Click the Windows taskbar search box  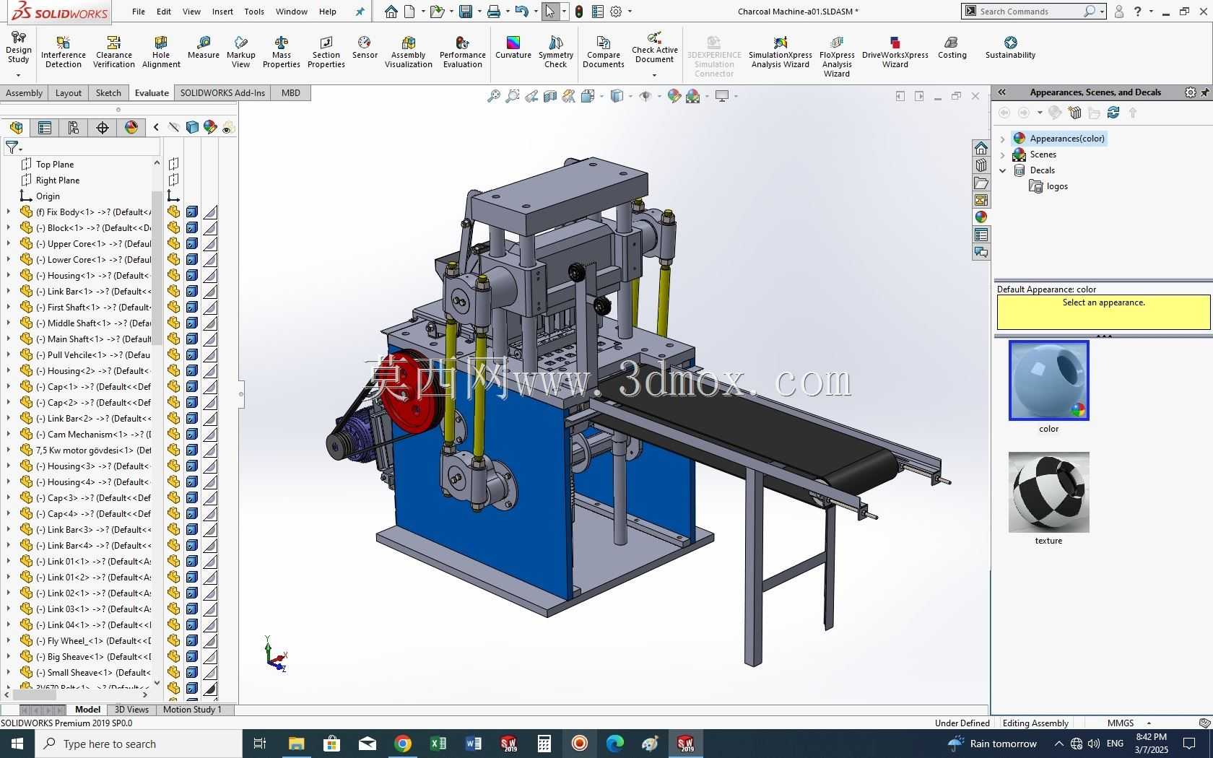(x=139, y=744)
